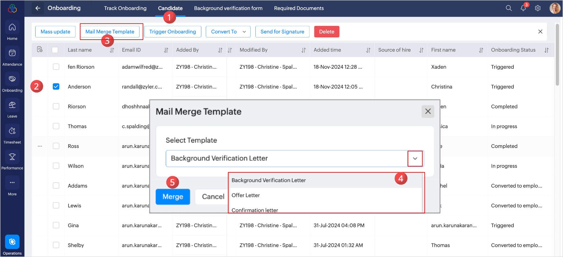Switch to Track Onboarding tab
The image size is (563, 257).
[x=125, y=8]
